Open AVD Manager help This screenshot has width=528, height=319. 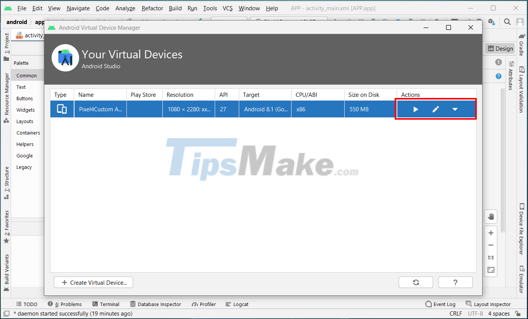pos(455,282)
